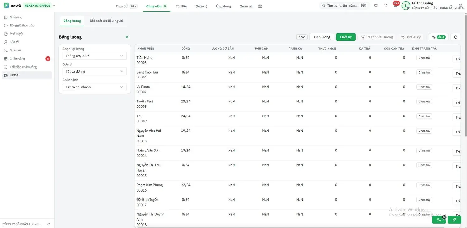Select the Bảng lương tab
The image size is (467, 228).
pos(72,21)
